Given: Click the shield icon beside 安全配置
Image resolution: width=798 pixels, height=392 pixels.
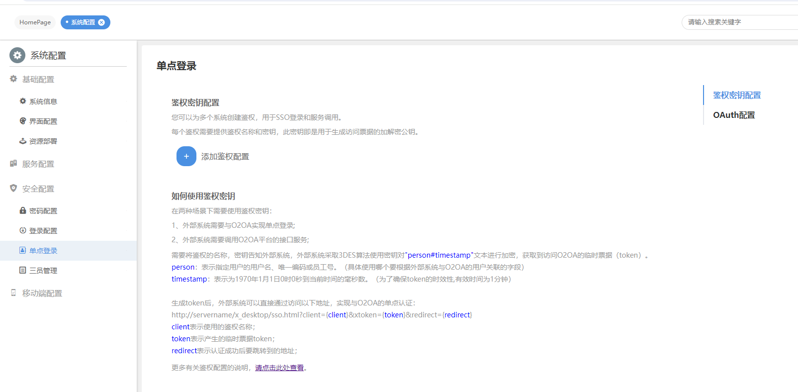Looking at the screenshot, I should pos(13,189).
